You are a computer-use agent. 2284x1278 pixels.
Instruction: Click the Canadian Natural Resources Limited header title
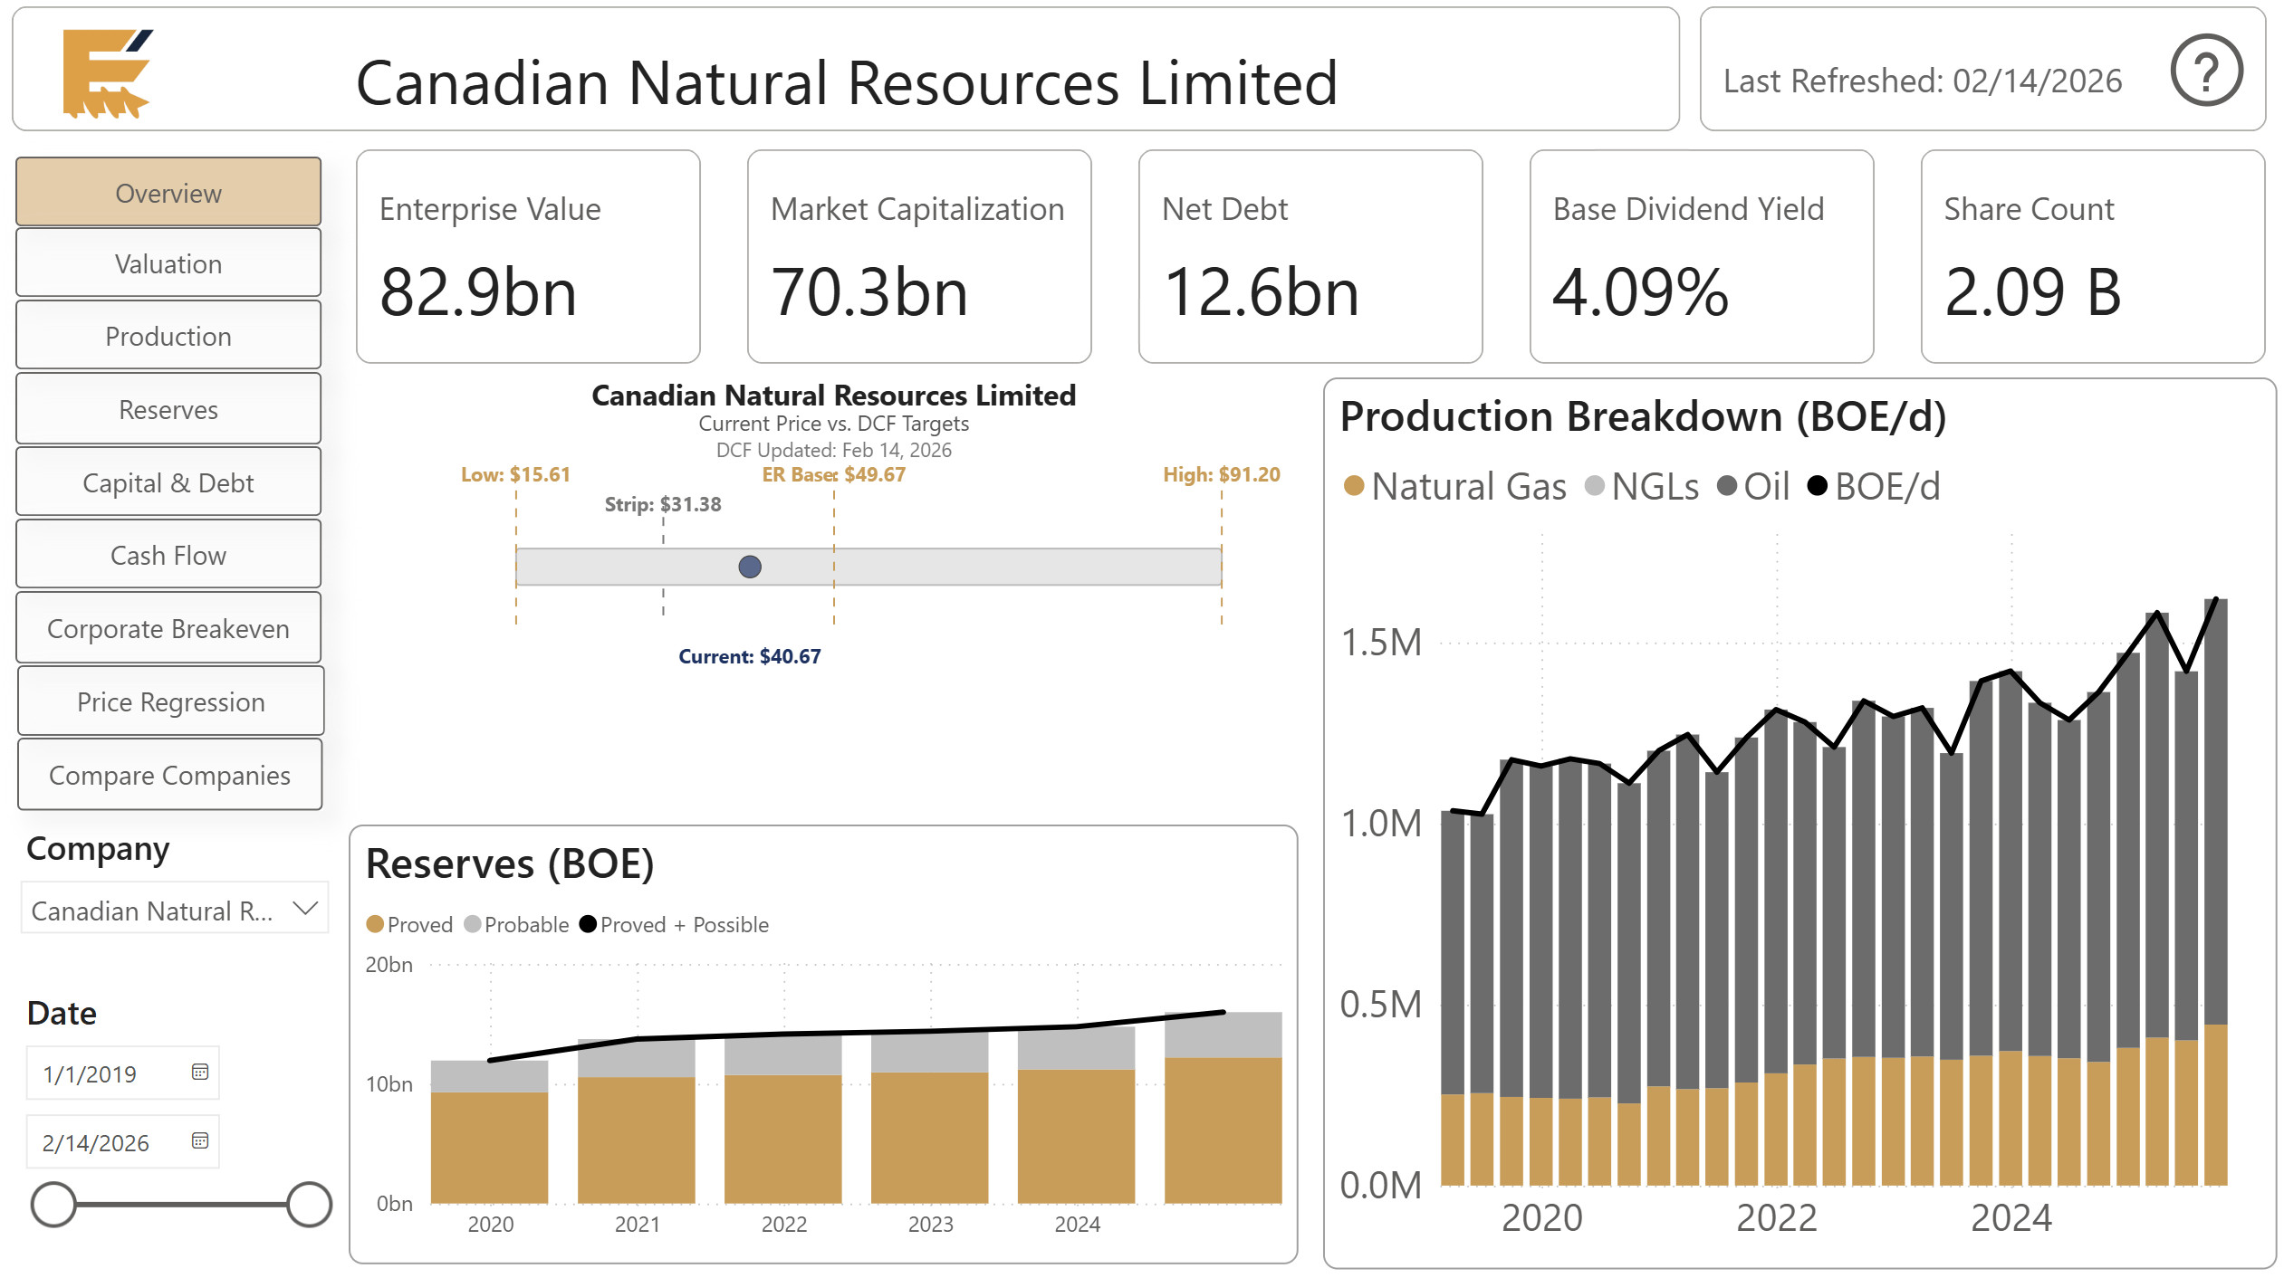847,82
